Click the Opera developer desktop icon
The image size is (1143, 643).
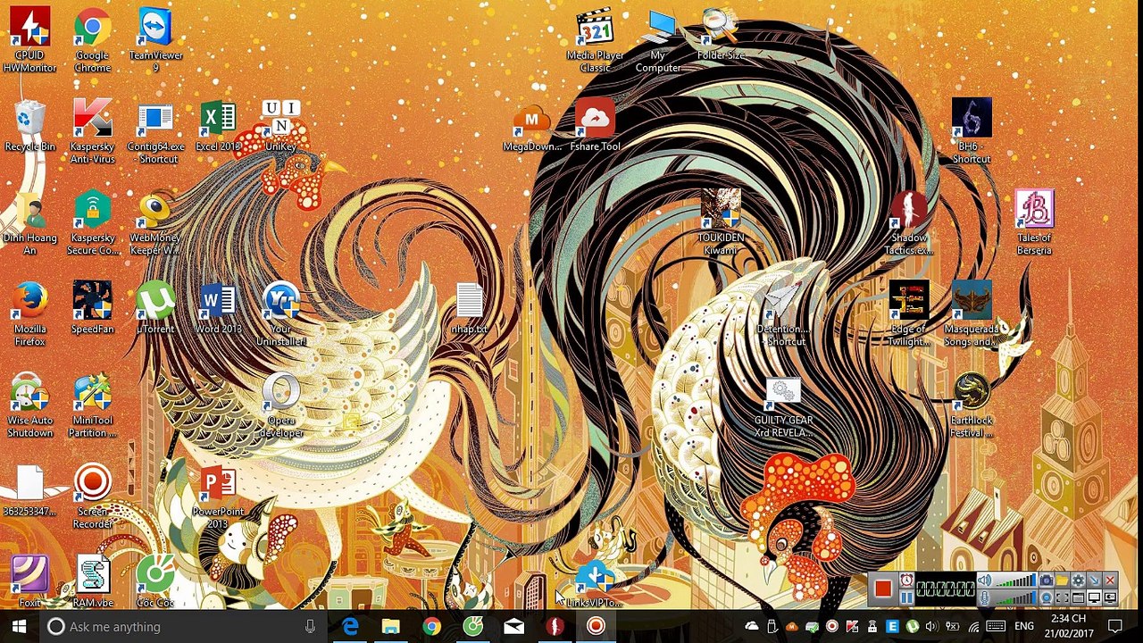coord(280,405)
